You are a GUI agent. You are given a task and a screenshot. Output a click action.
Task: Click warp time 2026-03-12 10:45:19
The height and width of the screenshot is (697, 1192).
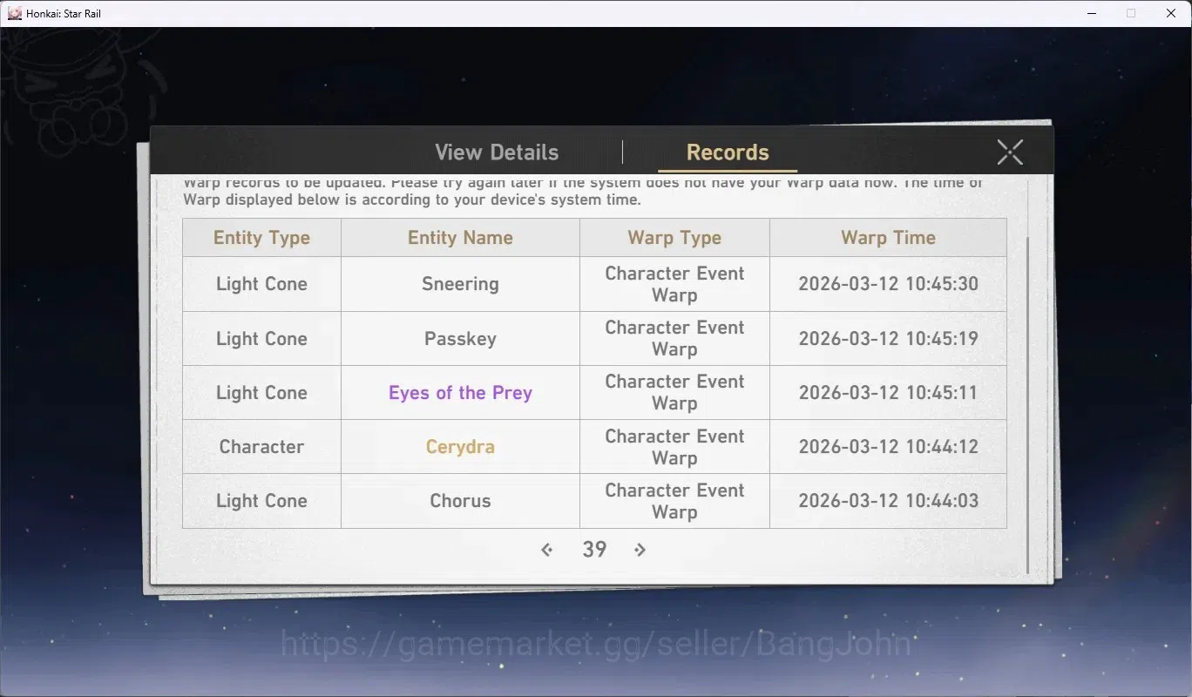point(888,339)
